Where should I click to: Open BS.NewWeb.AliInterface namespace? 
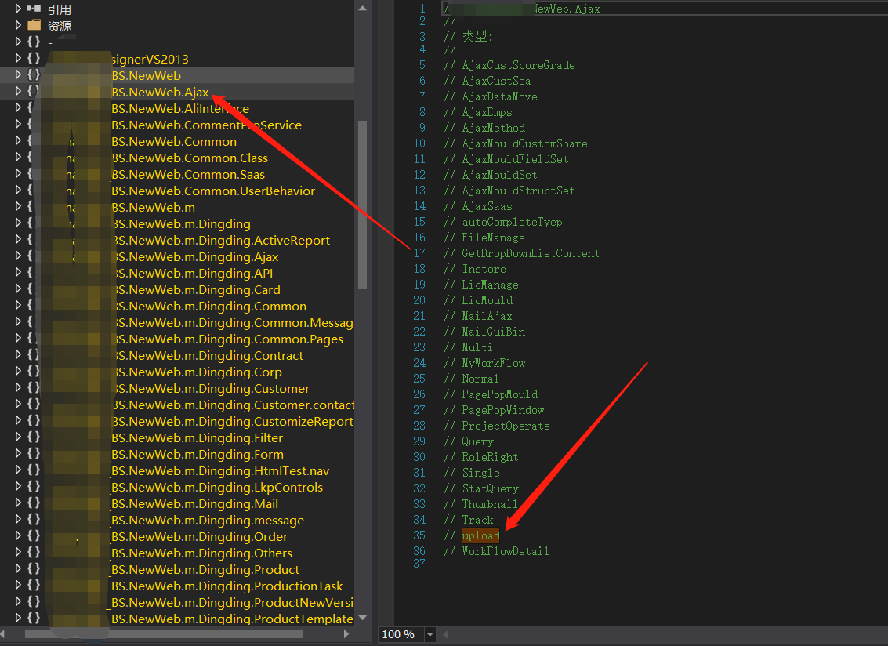180,108
